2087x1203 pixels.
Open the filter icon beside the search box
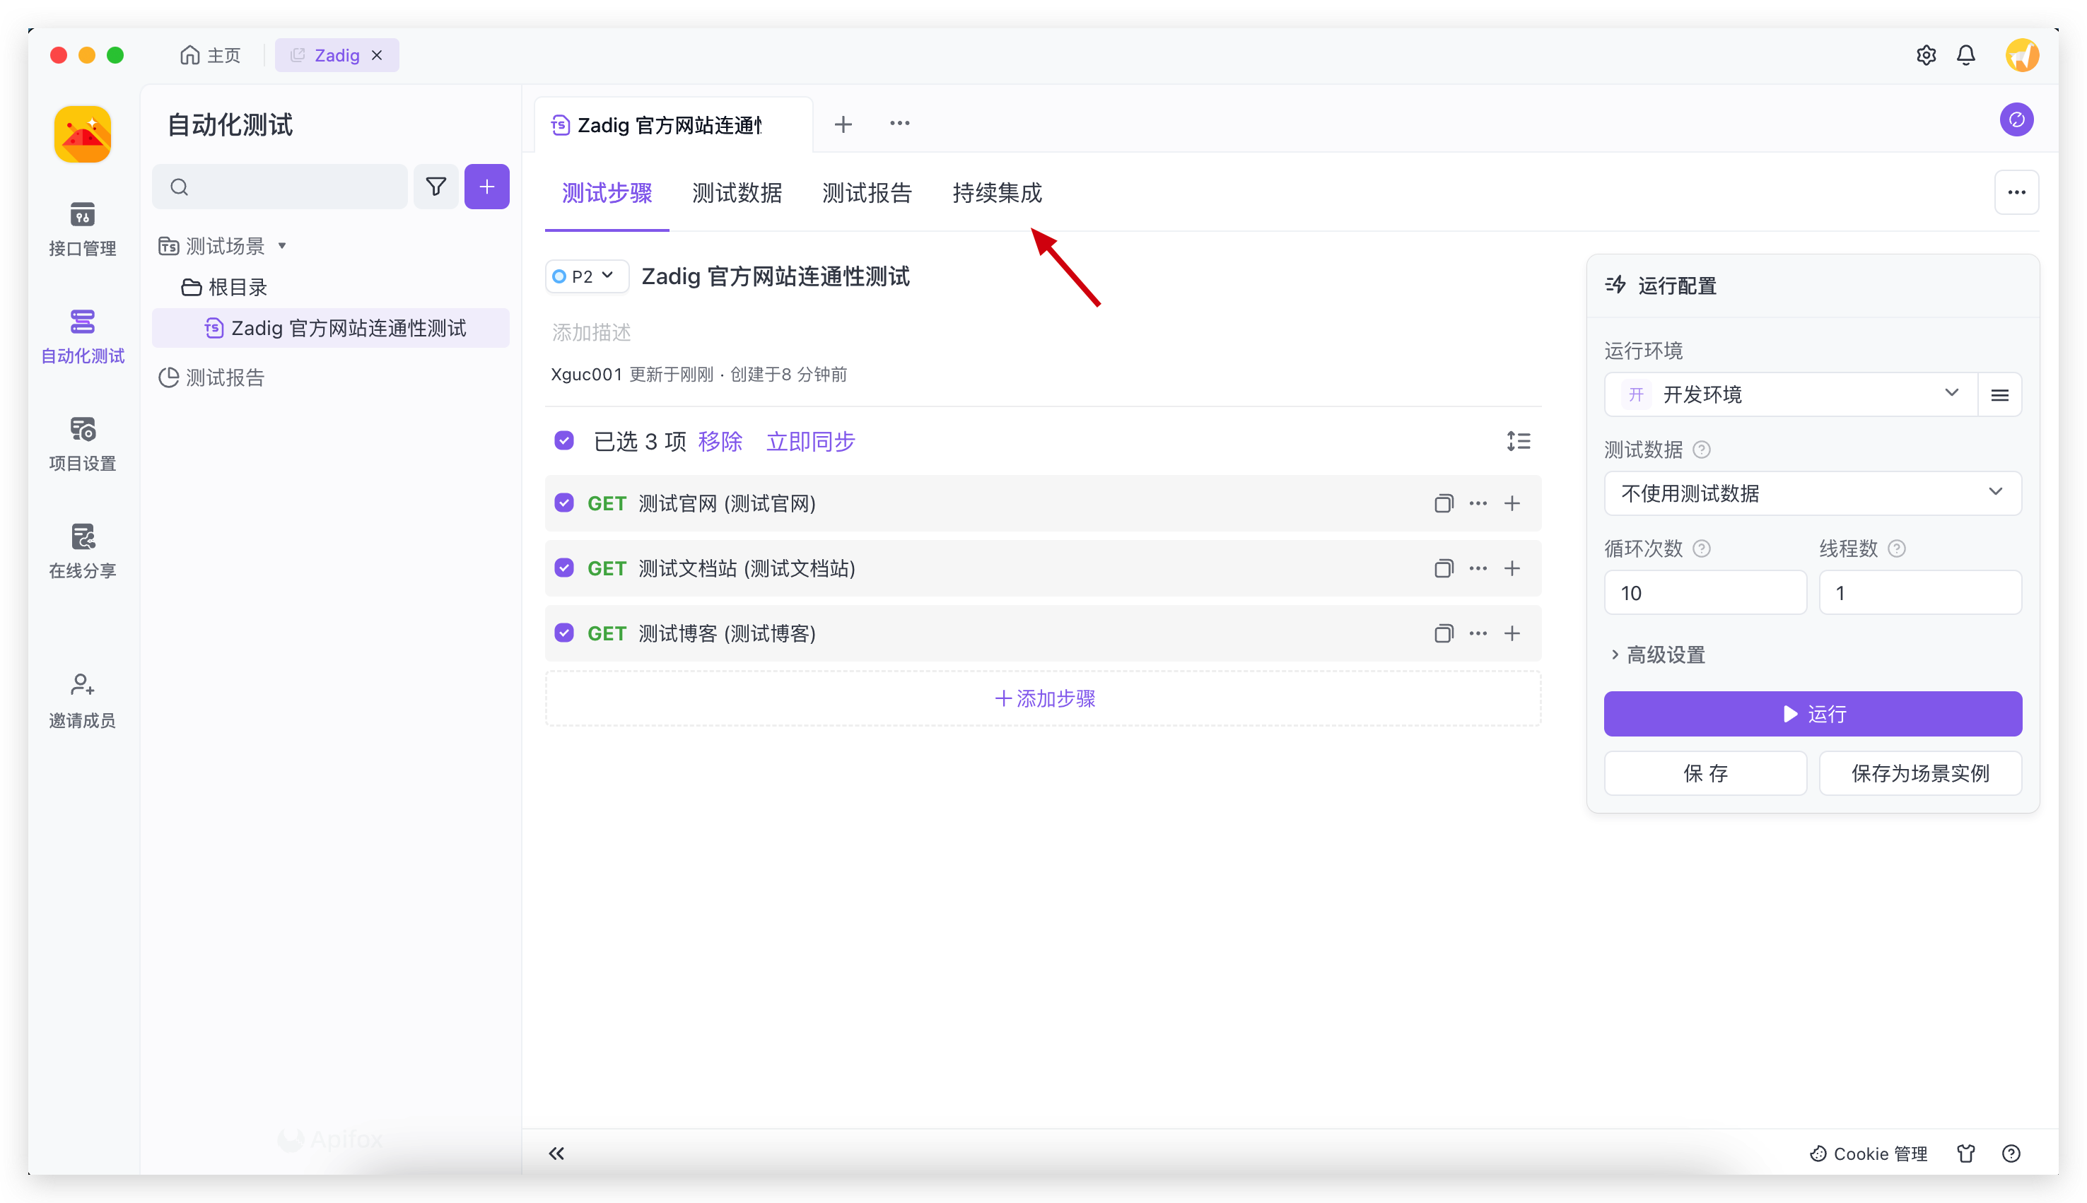436,187
